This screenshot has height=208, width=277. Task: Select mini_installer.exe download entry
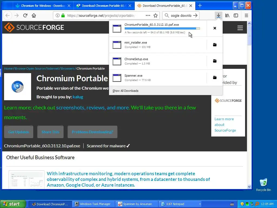158,45
